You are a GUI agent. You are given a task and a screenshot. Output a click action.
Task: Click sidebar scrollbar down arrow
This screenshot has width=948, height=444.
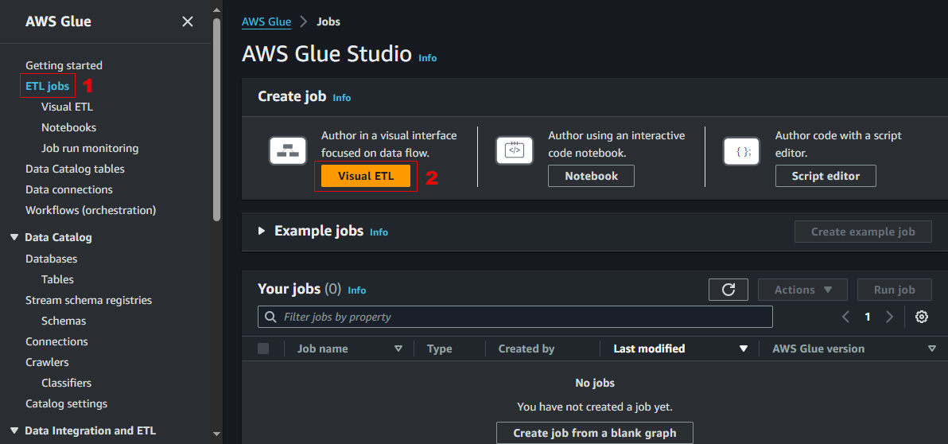click(216, 434)
